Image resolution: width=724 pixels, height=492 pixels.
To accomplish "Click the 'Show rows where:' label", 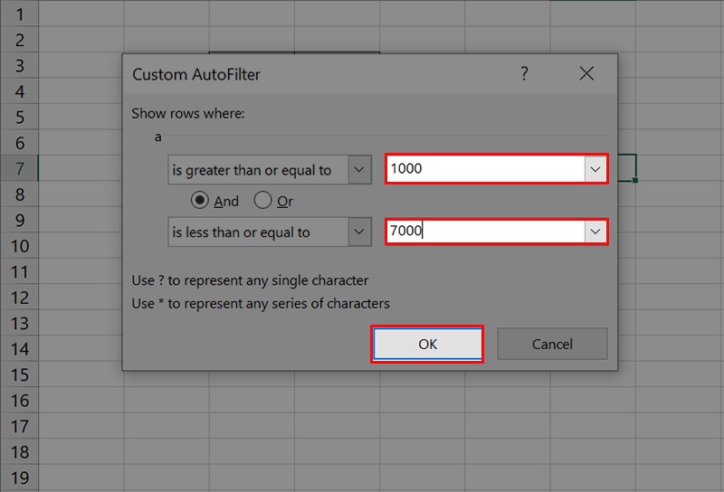I will [x=188, y=114].
